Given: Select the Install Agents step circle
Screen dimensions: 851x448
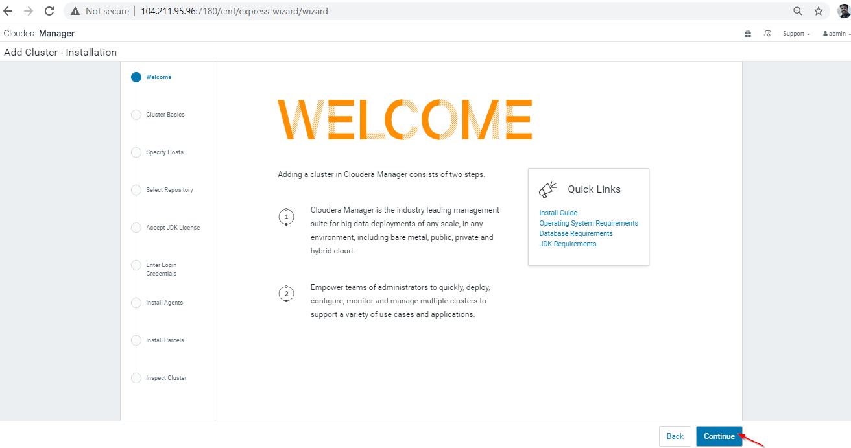Looking at the screenshot, I should tap(136, 303).
